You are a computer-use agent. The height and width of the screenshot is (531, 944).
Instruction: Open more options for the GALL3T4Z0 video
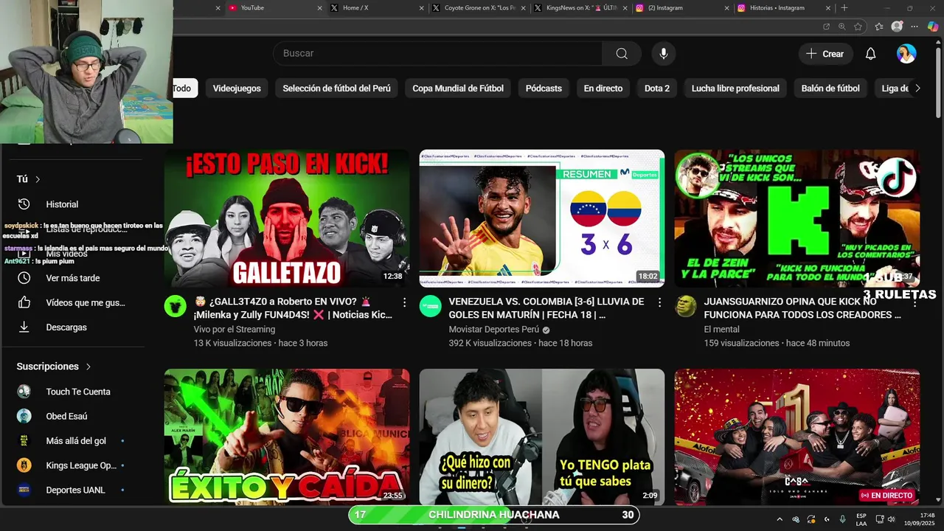click(404, 302)
